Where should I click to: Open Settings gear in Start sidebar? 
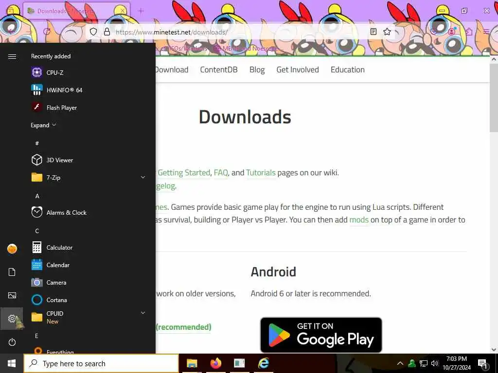coord(12,319)
